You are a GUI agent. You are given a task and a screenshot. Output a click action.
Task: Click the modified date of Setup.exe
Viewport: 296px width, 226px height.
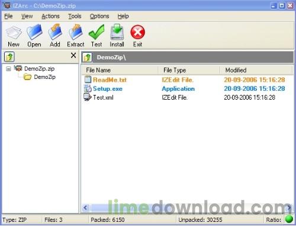(255, 88)
